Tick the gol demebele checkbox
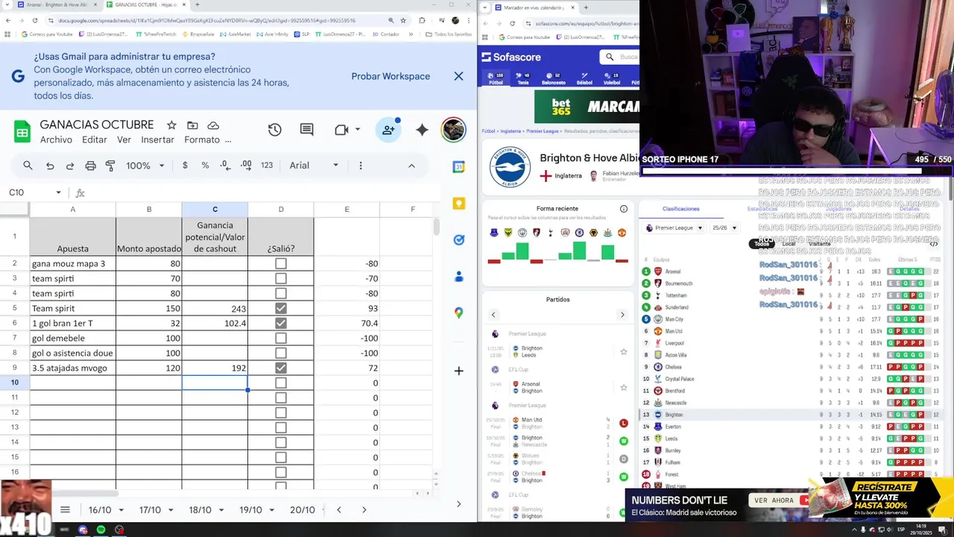 coord(281,338)
